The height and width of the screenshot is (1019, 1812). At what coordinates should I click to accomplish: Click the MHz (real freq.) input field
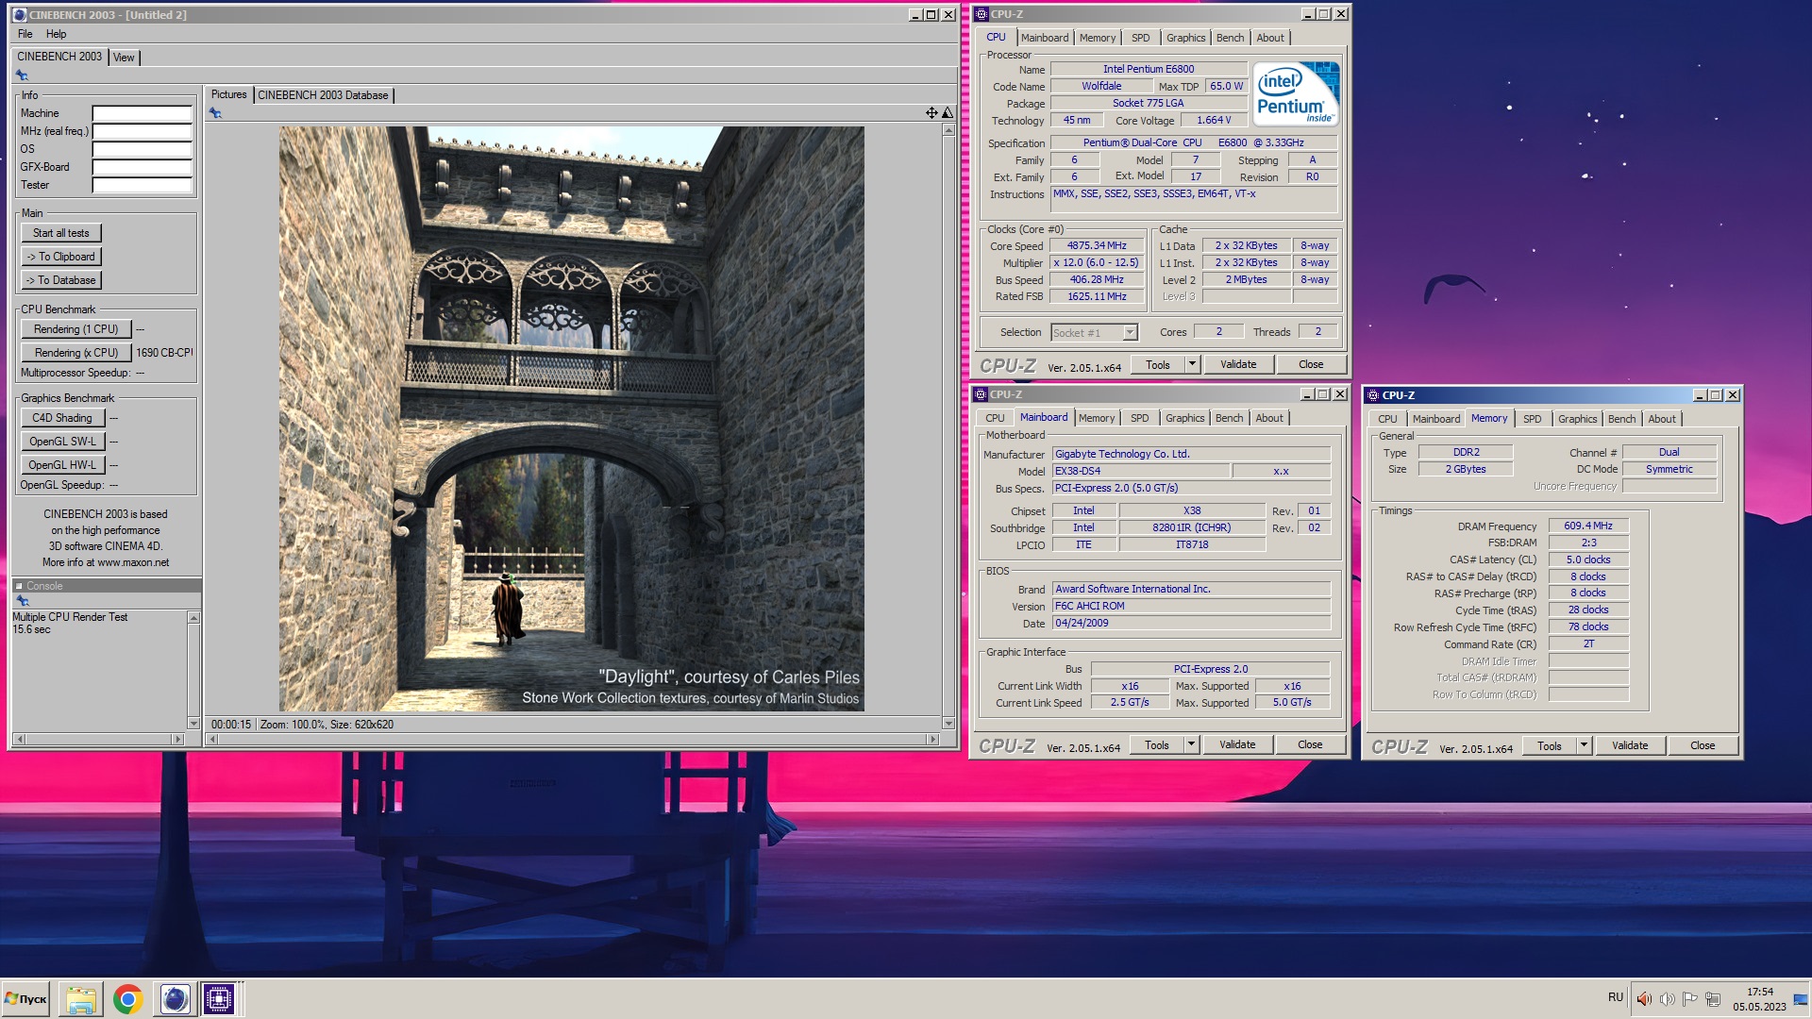tap(143, 131)
